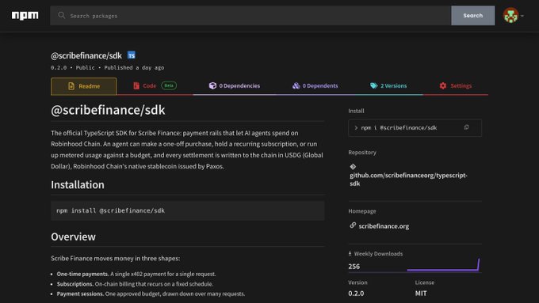The width and height of the screenshot is (539, 303).
Task: Click the Search button
Action: point(472,16)
